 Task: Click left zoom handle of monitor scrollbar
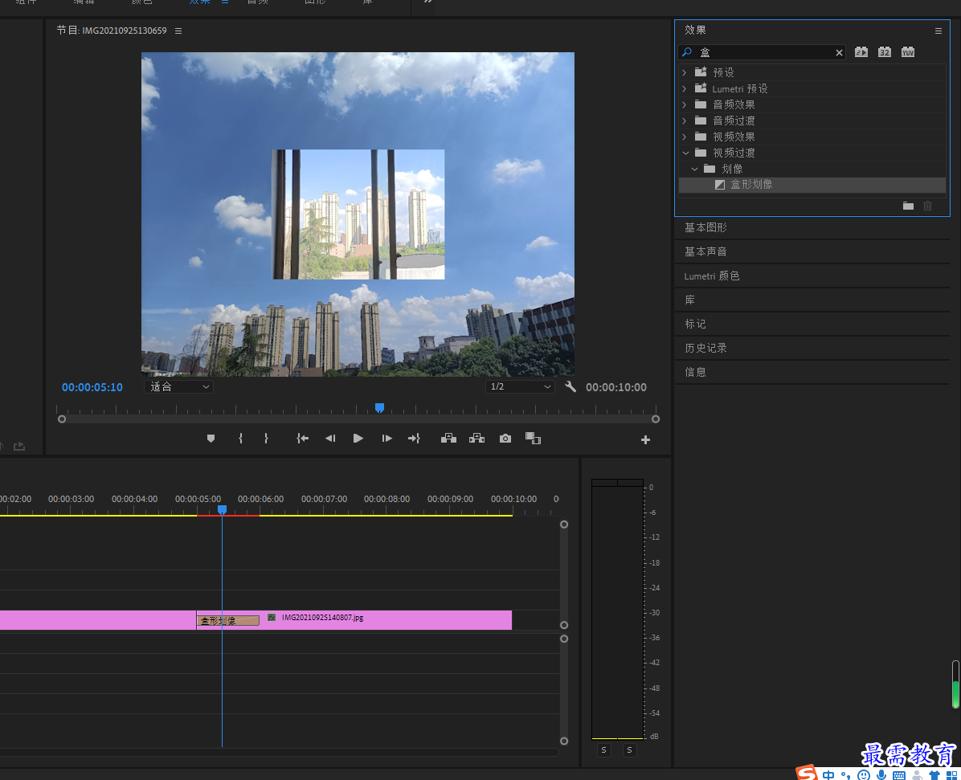tap(62, 419)
